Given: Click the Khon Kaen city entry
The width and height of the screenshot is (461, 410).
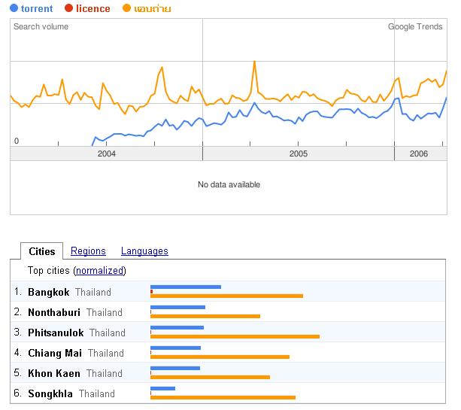Looking at the screenshot, I should click(54, 373).
